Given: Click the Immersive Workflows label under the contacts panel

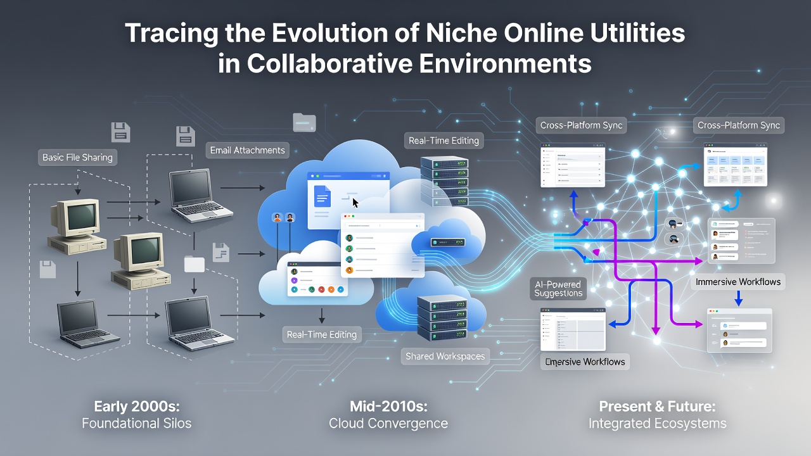Looking at the screenshot, I should click(x=738, y=282).
